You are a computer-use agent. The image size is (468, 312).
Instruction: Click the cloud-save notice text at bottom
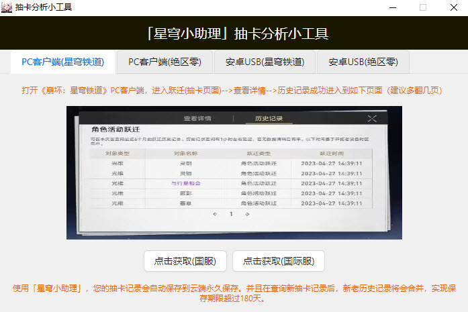234,293
